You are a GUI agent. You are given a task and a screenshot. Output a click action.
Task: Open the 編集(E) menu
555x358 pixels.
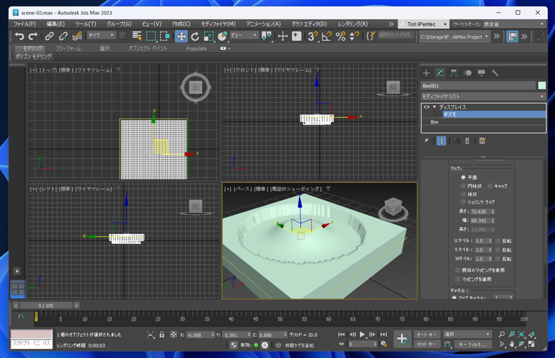(x=55, y=24)
